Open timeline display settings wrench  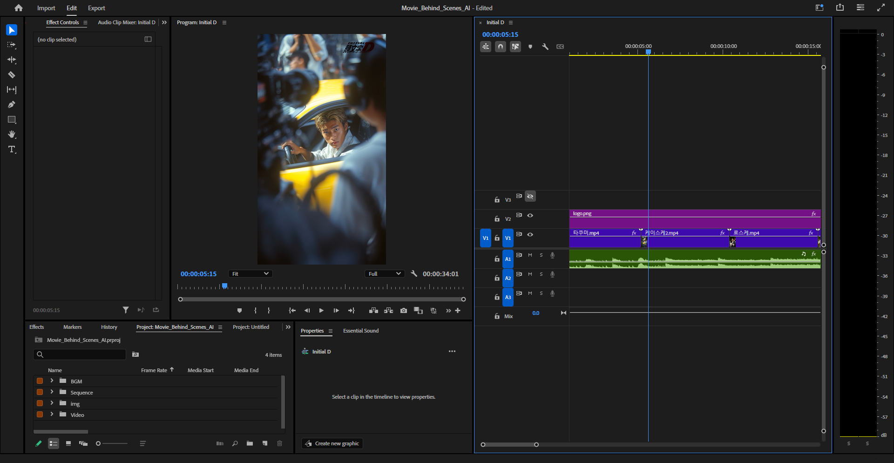coord(545,47)
